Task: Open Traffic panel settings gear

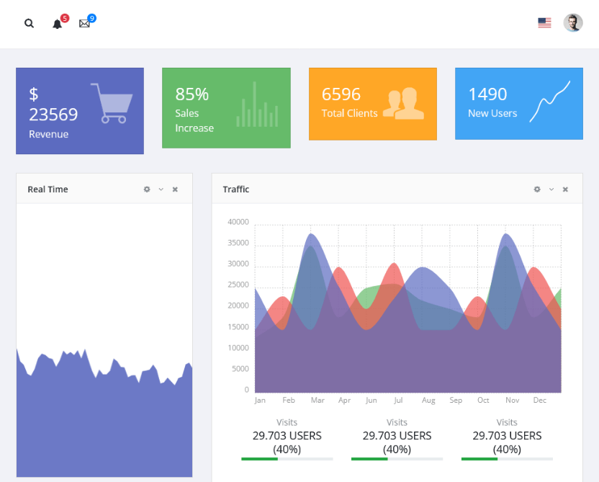Action: [x=537, y=189]
